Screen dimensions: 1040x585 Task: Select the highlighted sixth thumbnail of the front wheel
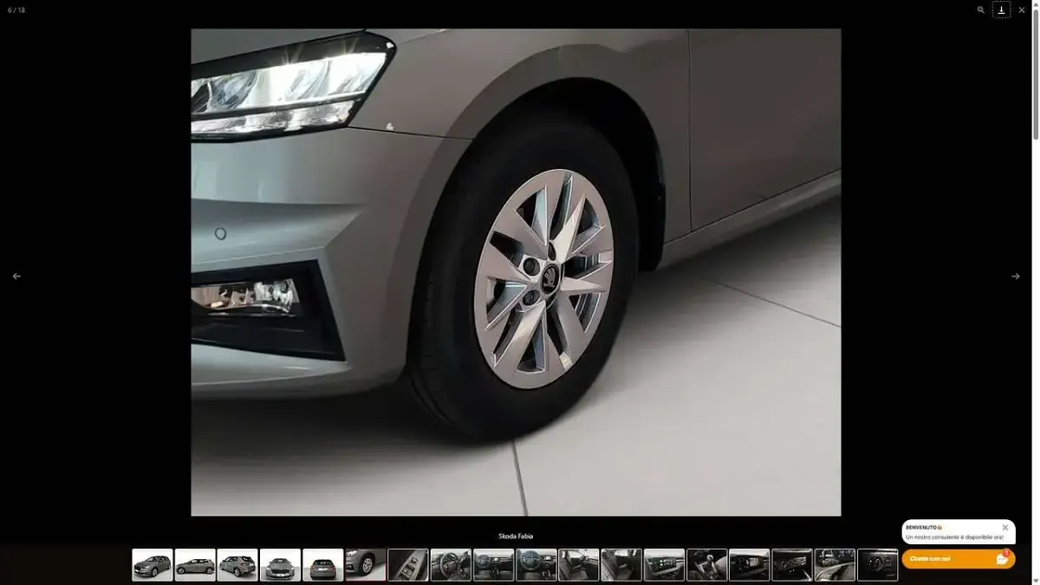point(366,565)
